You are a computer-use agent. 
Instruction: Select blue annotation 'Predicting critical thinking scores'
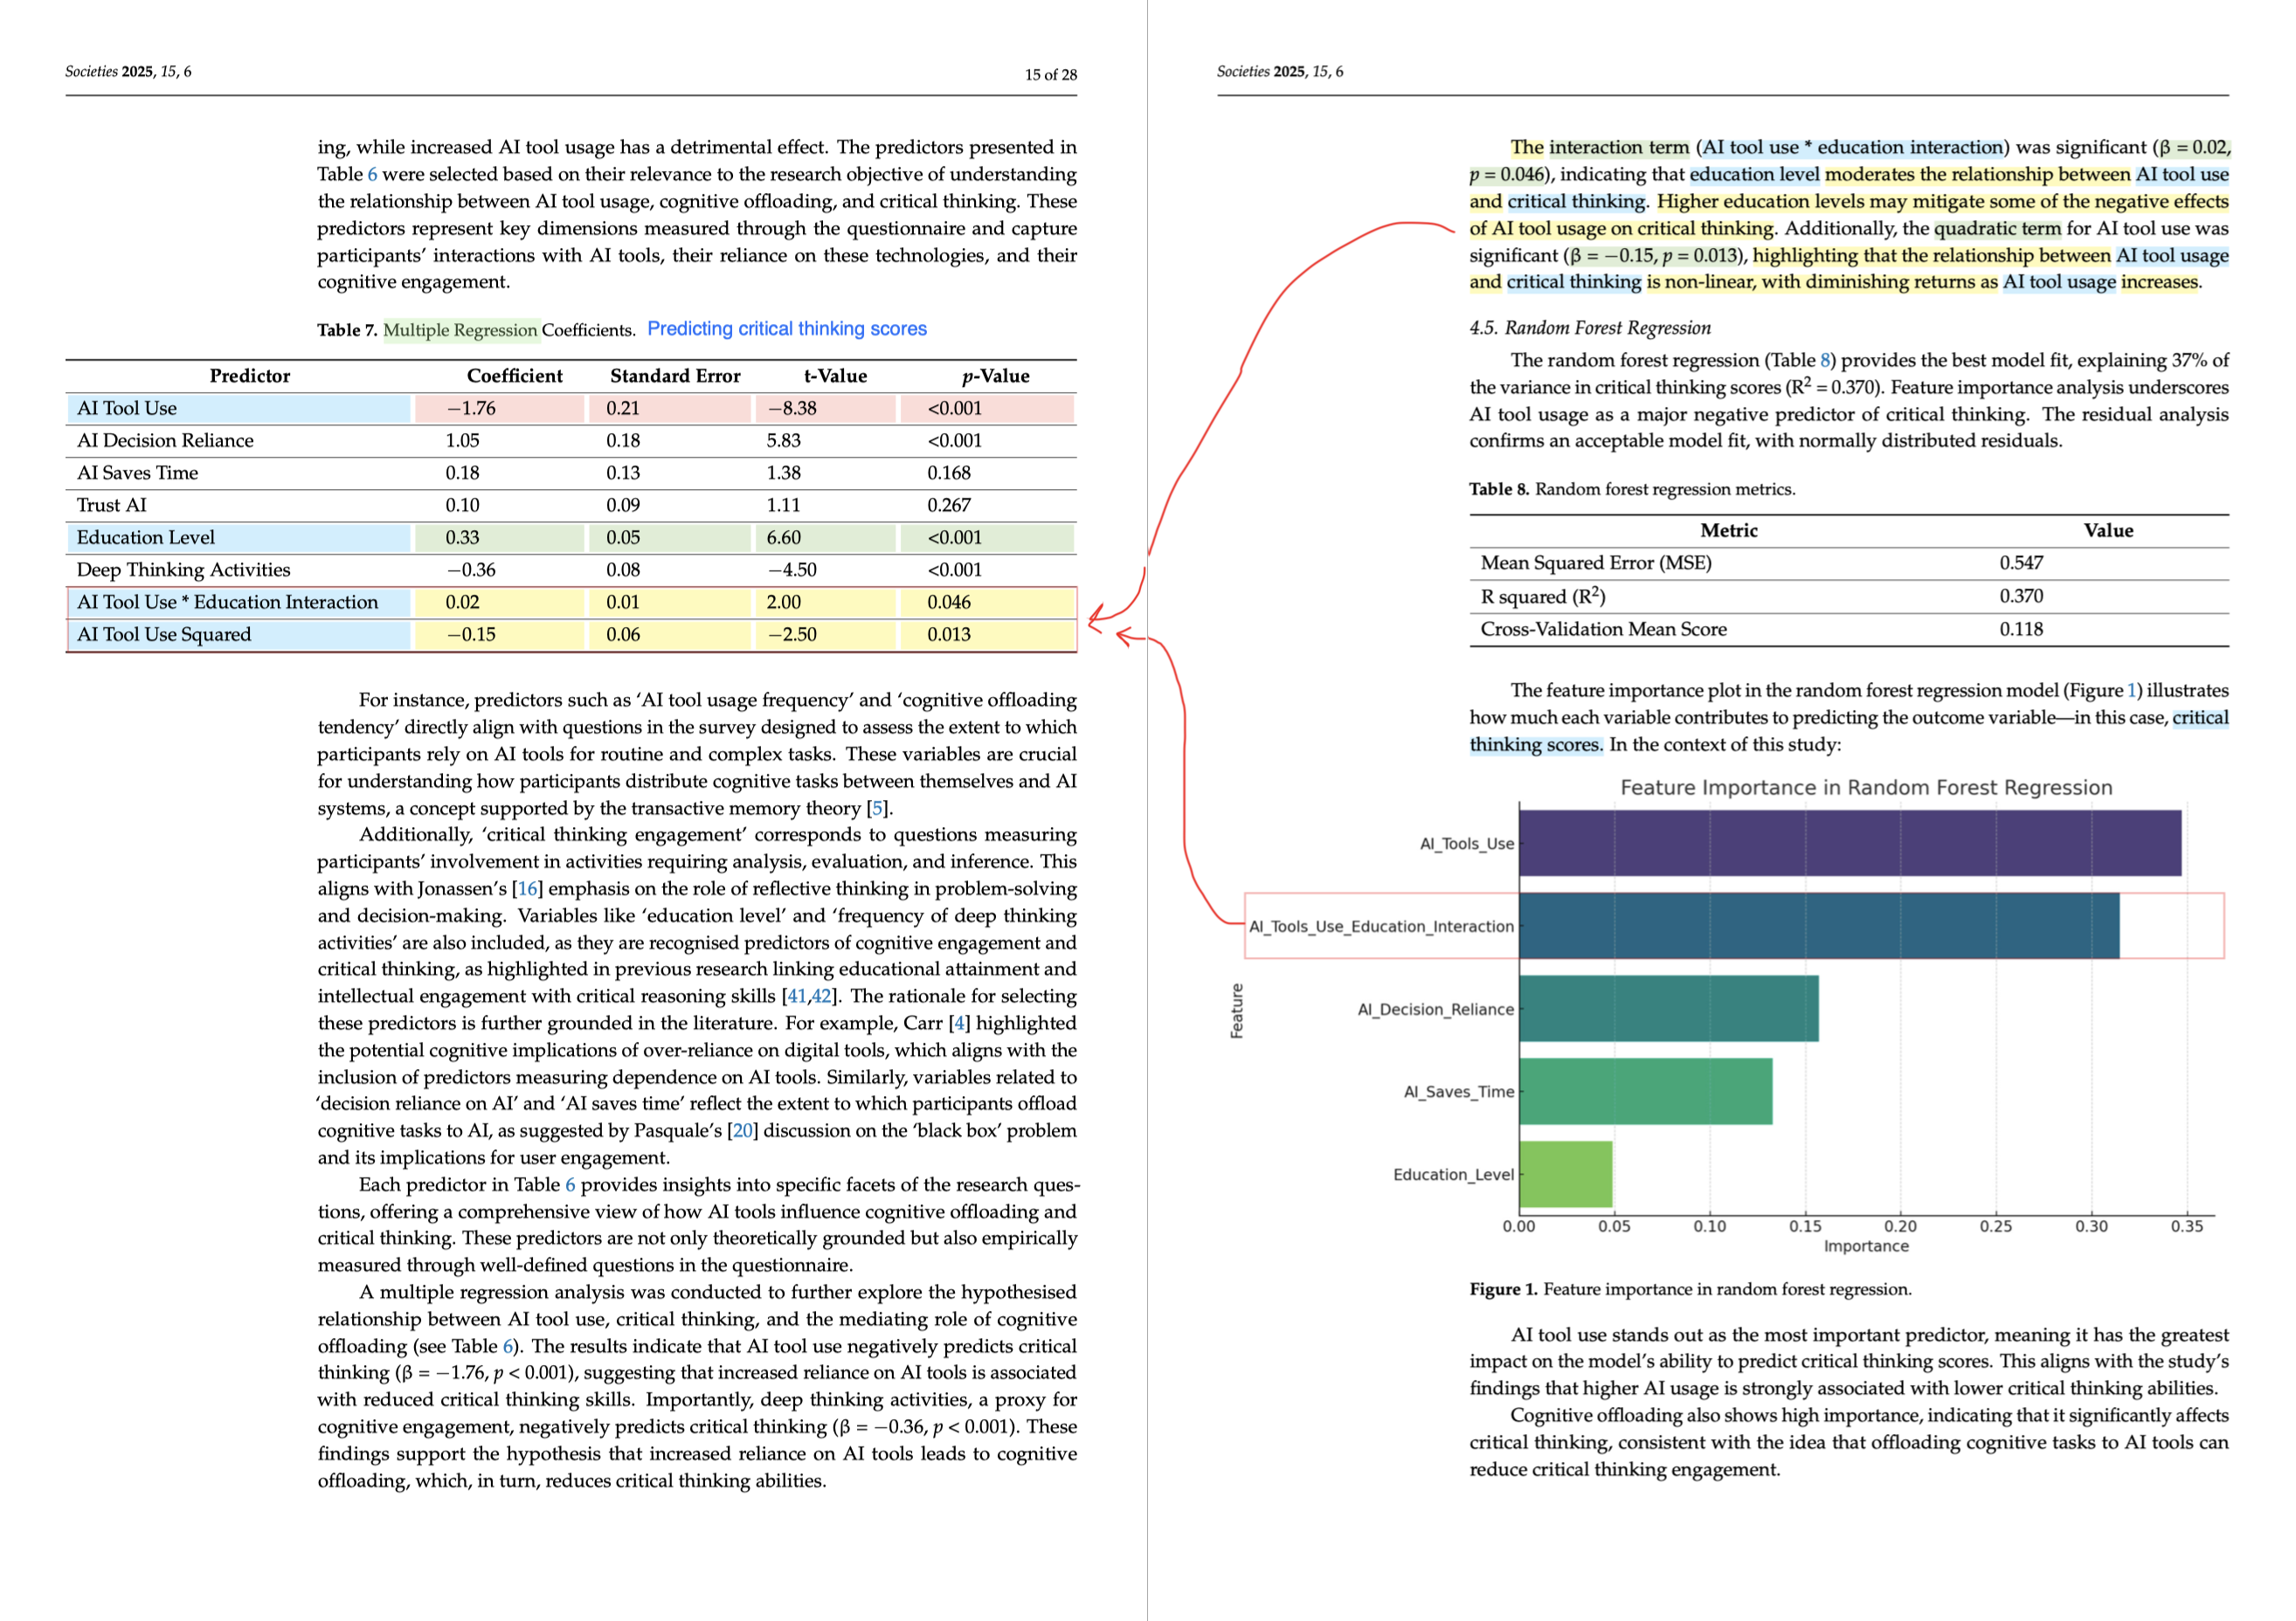pyautogui.click(x=787, y=328)
